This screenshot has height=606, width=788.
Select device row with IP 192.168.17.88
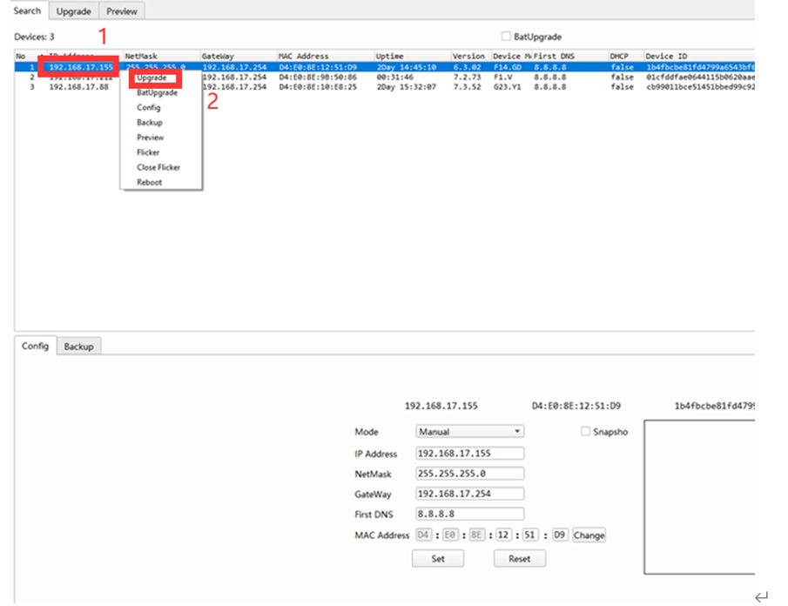click(78, 87)
